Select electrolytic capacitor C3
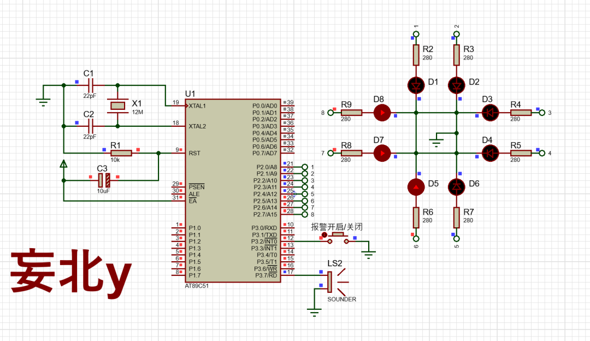590x341 pixels. tap(104, 181)
